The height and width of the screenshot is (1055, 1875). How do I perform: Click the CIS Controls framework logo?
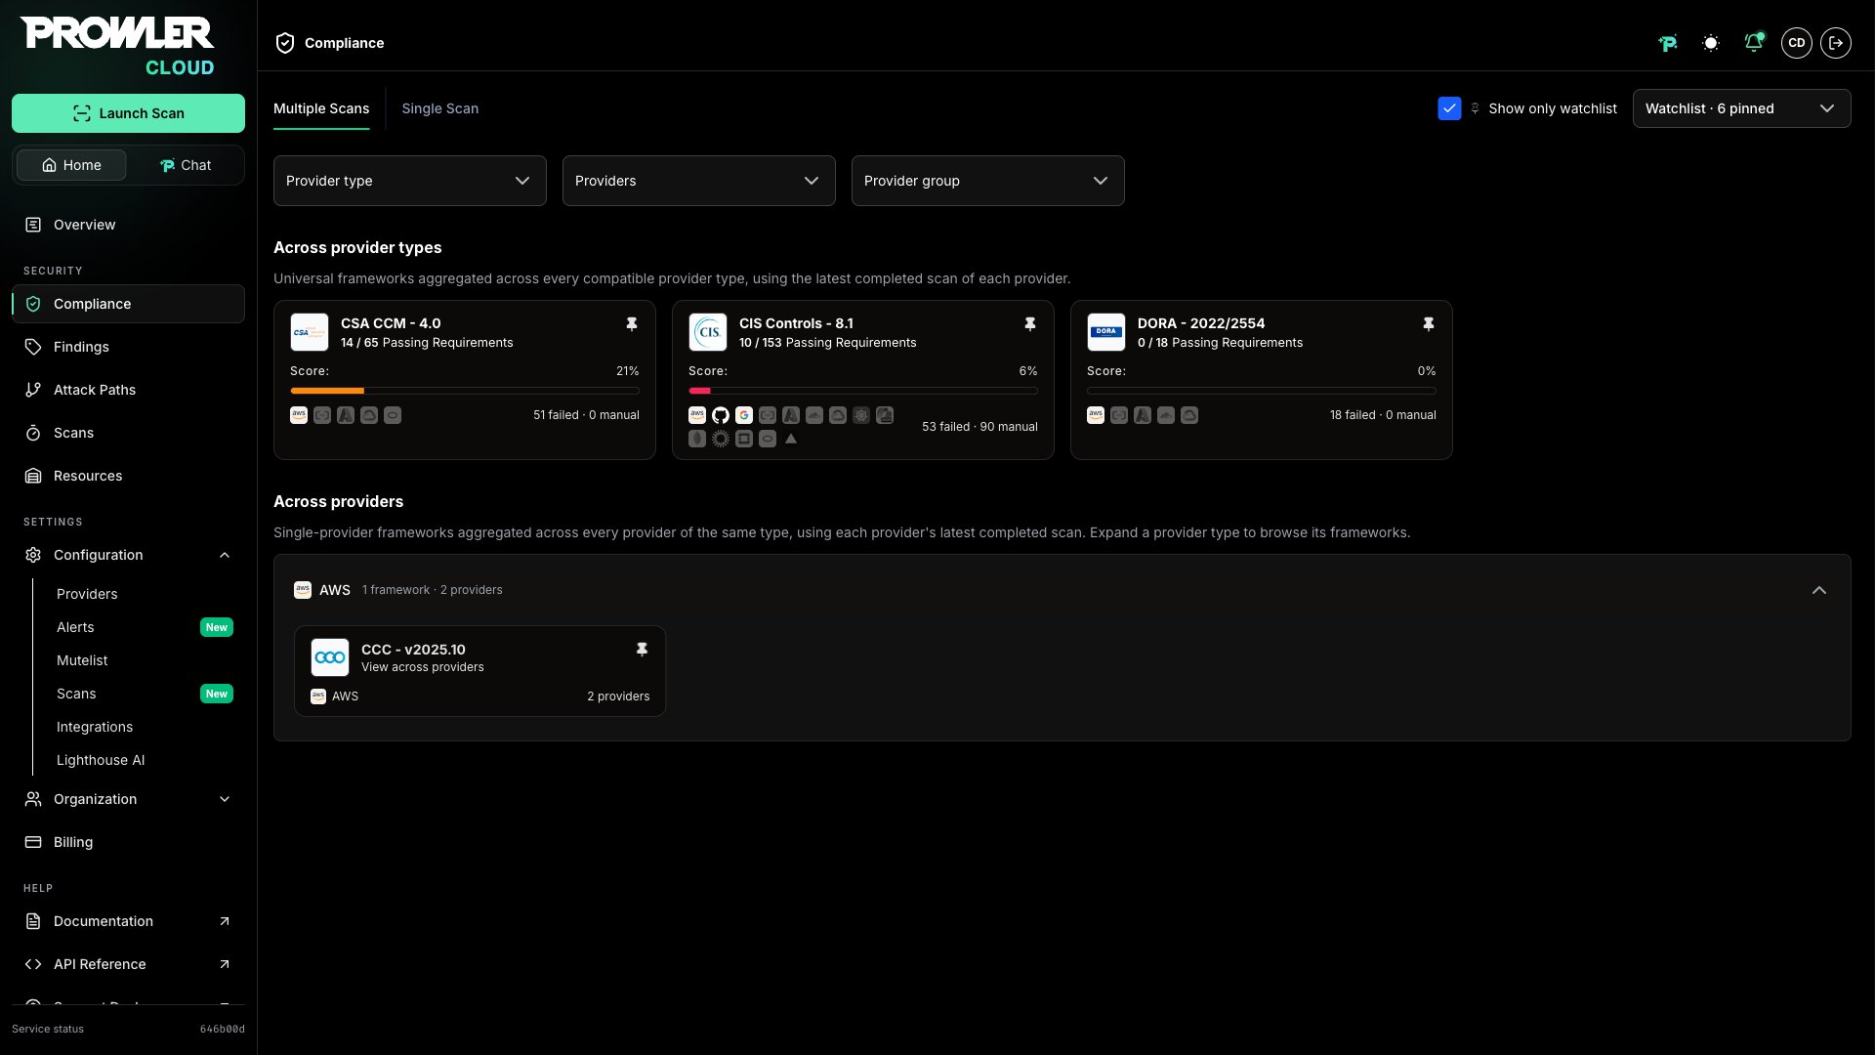708,332
